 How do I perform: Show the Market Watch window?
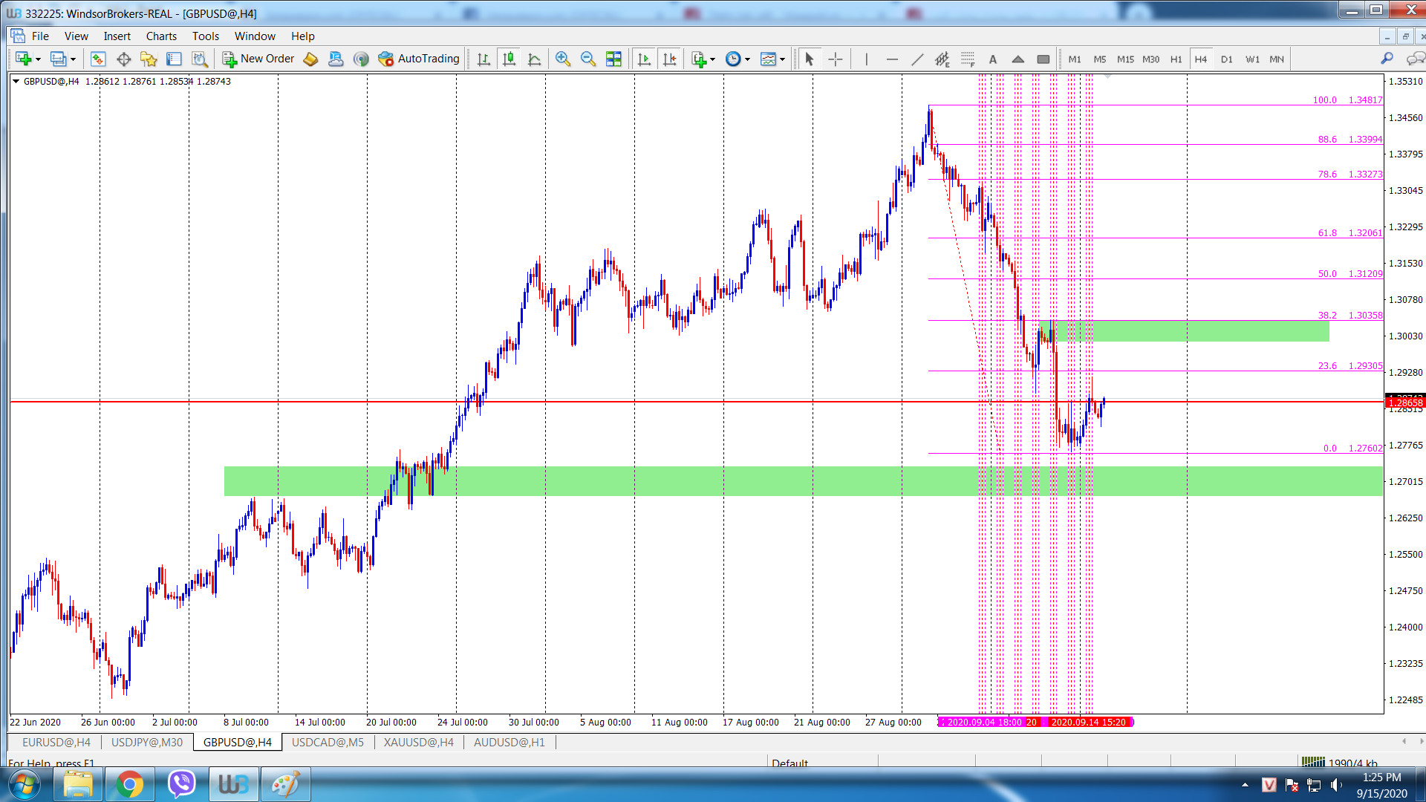point(98,59)
